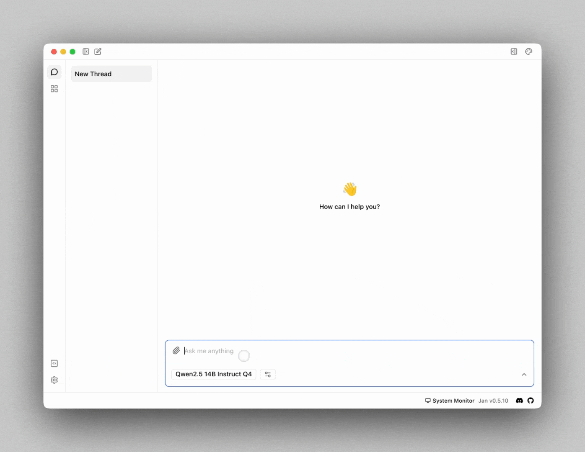
Task: Open System Monitor in status bar
Action: [450, 401]
